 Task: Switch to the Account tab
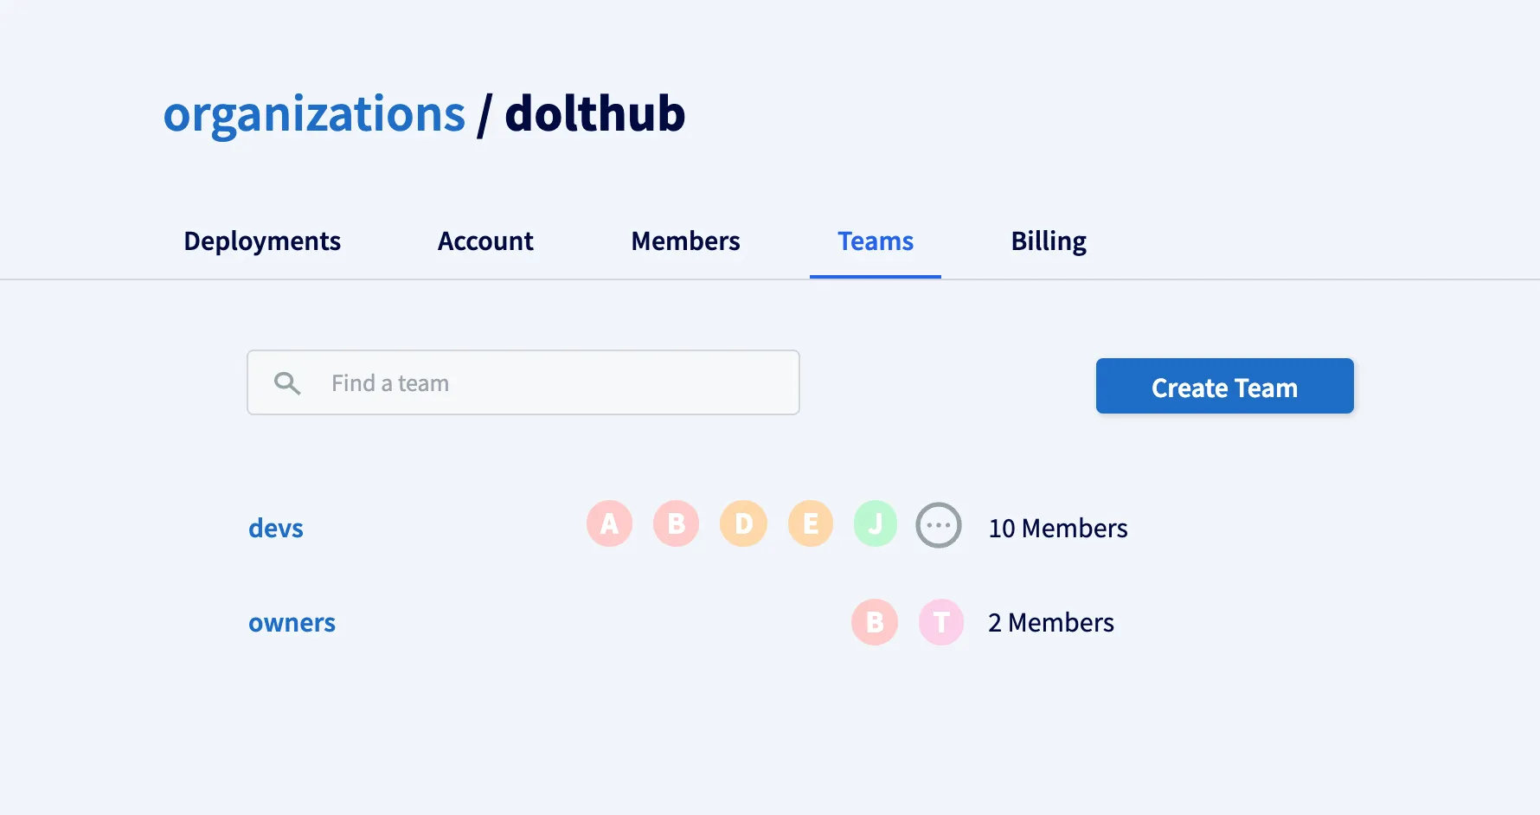coord(485,241)
